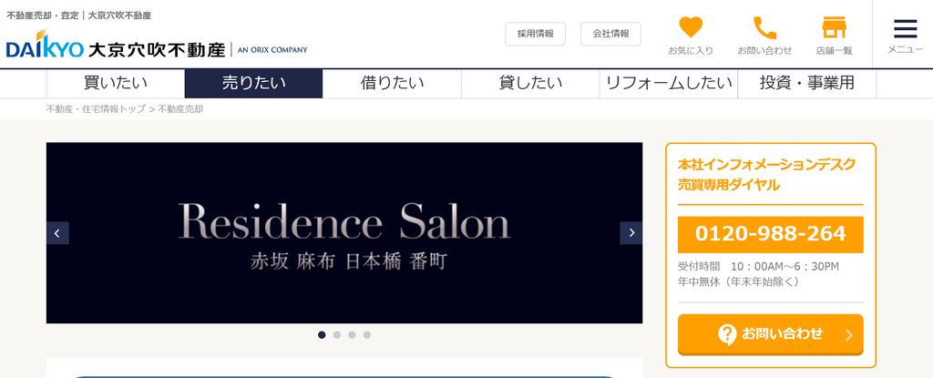The width and height of the screenshot is (933, 378).
Task: Click 本社インフォメーションデスク heading
Action: pos(767,164)
